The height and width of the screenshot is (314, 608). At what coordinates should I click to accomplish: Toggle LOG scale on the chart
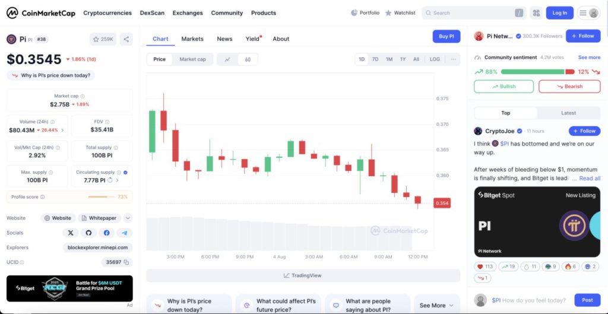[x=435, y=59]
